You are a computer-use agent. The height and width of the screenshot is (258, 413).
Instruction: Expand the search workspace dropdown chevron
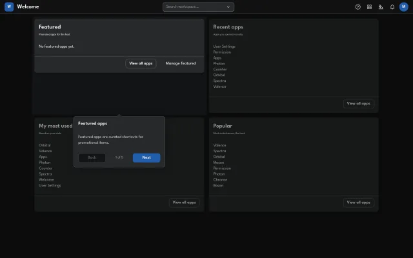[x=228, y=7]
